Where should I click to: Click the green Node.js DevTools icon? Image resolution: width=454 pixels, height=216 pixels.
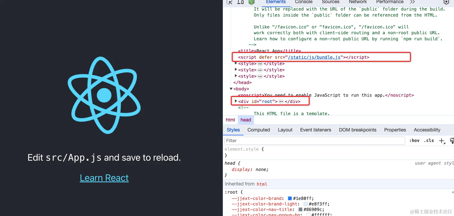click(x=252, y=2)
